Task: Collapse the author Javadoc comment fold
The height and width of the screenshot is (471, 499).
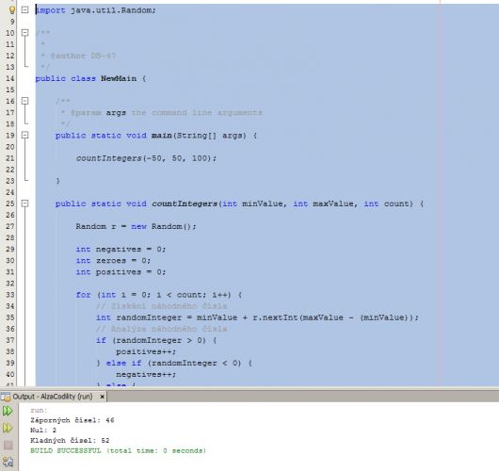Action: click(24, 32)
